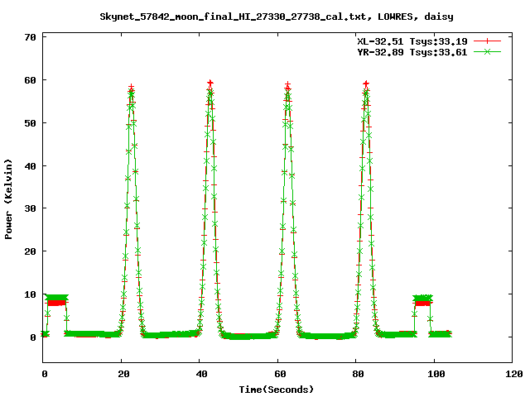This screenshot has width=530, height=397.
Task: Click the calibration plateau near 3 seconds
Action: [57, 299]
